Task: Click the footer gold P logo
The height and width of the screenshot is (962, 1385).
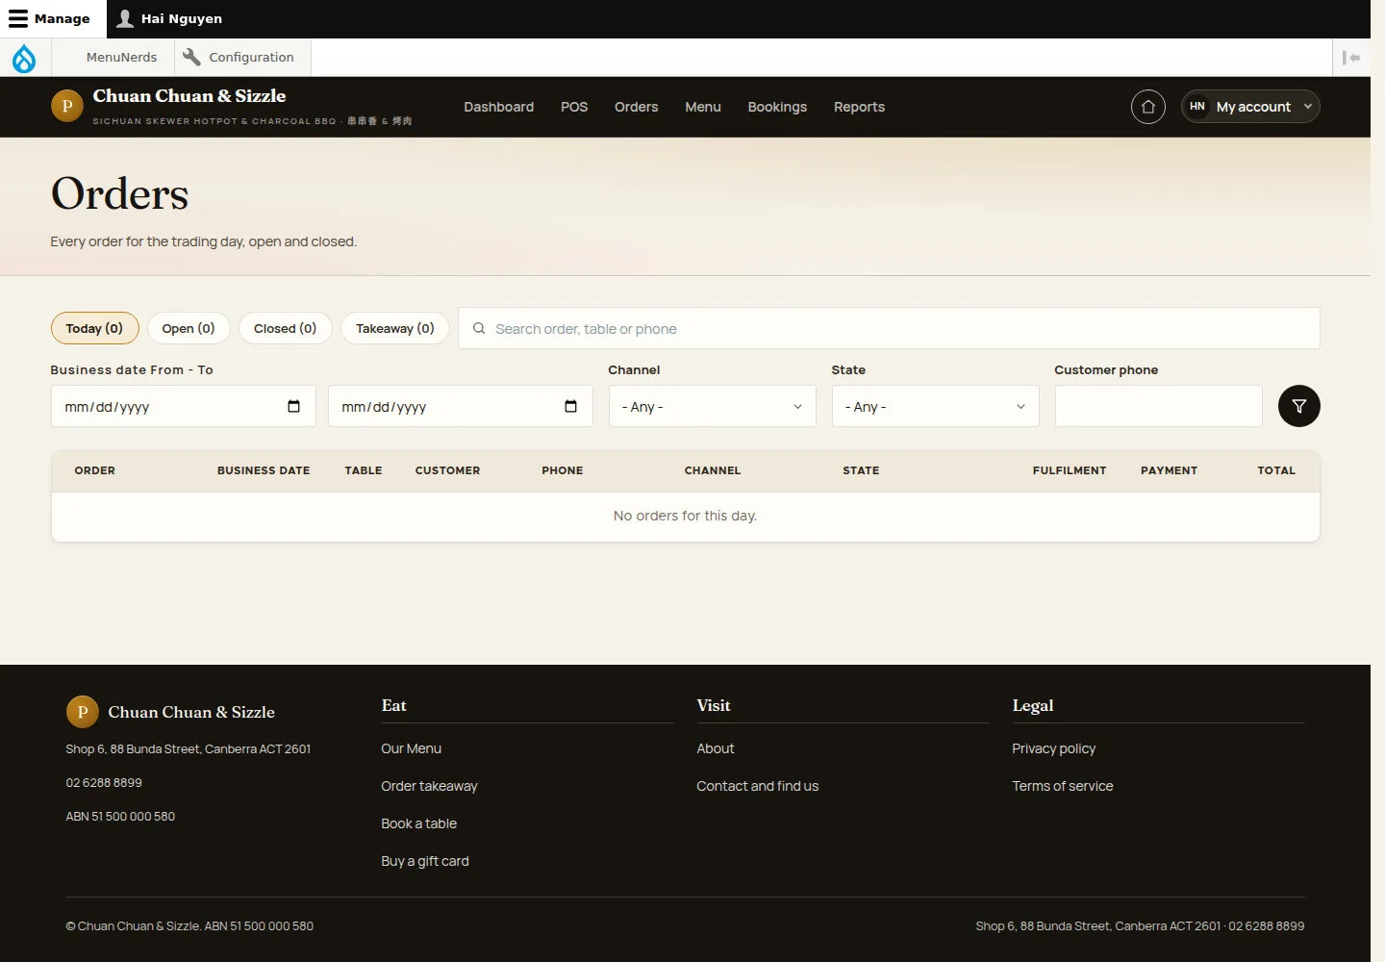Action: [83, 712]
